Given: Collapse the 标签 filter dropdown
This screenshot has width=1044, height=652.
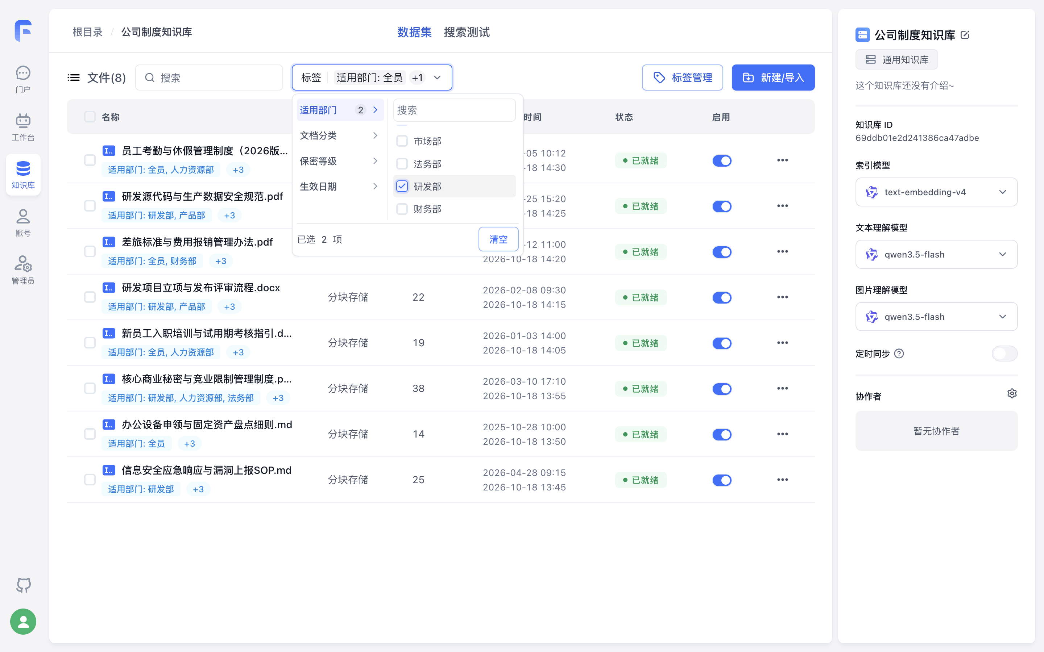Looking at the screenshot, I should pos(372,78).
